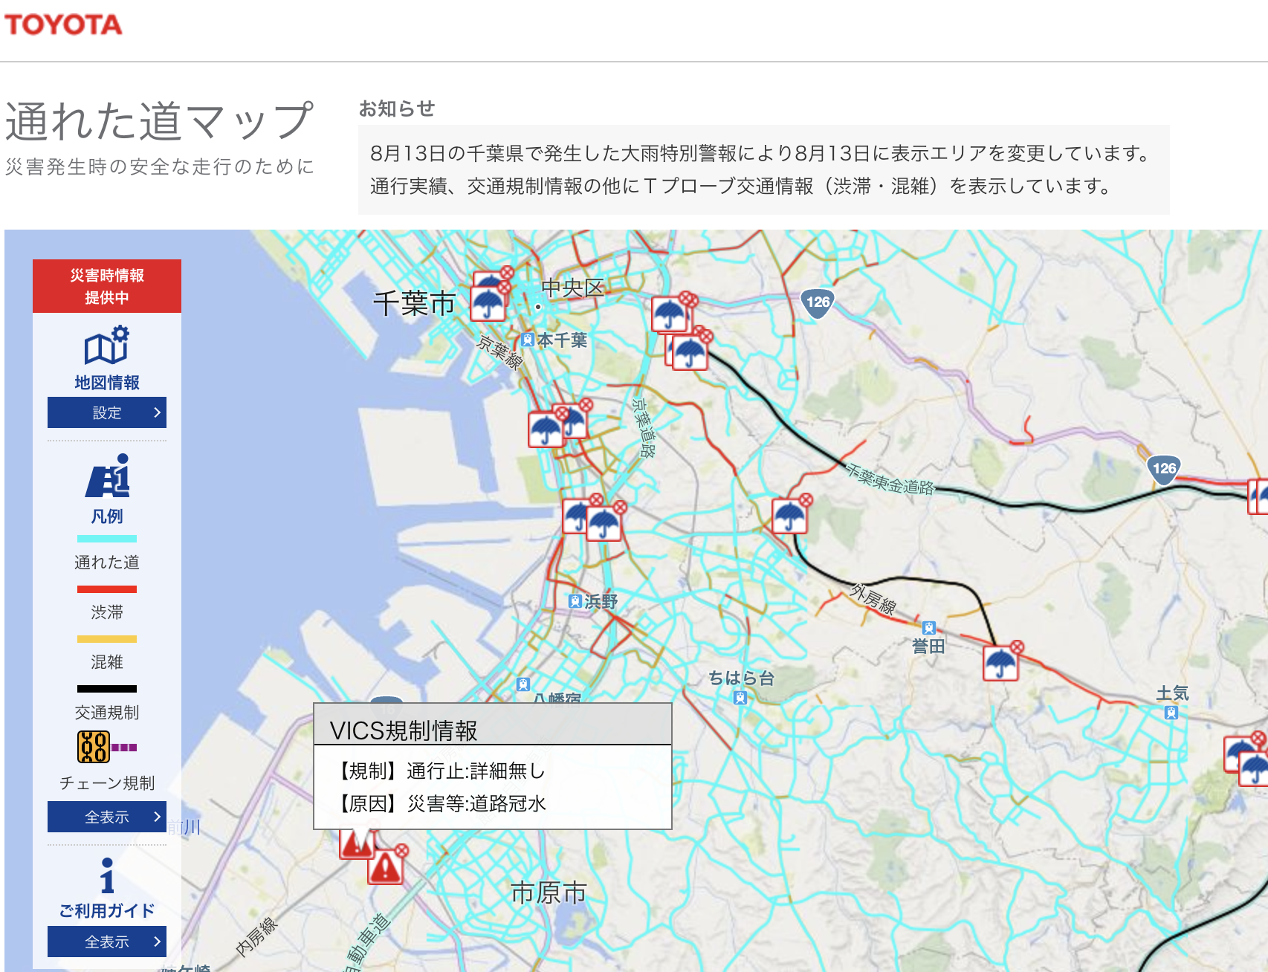Click the VICS規制情報 popup header
This screenshot has height=972, width=1268.
tap(493, 725)
